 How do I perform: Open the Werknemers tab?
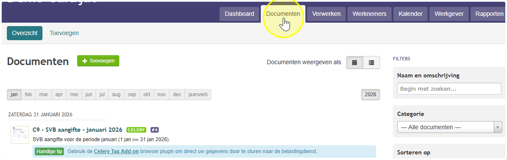369,14
